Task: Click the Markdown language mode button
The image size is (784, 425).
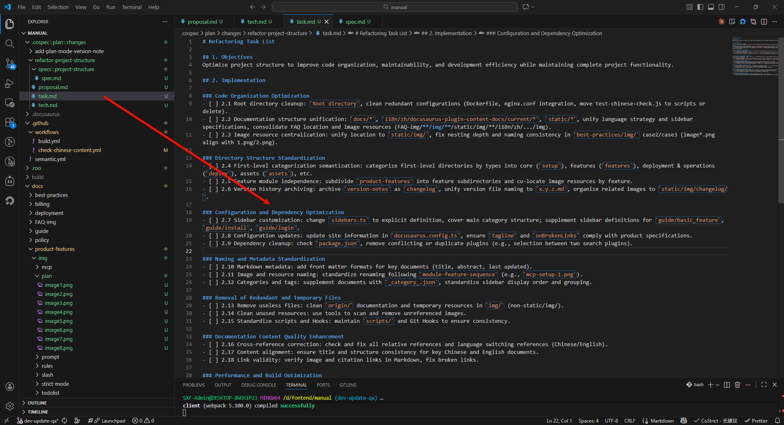Action: [x=662, y=421]
